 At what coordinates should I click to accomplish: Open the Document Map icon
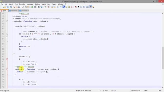point(69,7)
